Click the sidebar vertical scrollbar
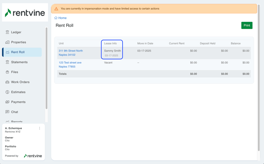 pyautogui.click(x=46, y=69)
